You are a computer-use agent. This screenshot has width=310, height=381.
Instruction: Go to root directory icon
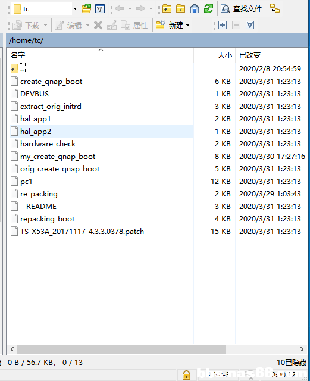coord(180,9)
